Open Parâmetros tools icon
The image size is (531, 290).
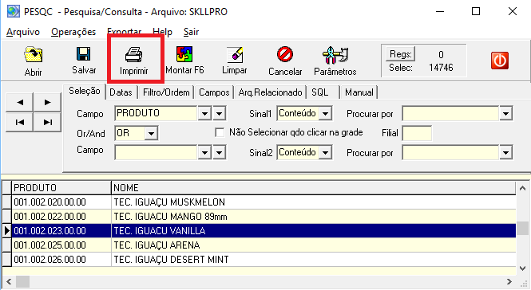335,55
